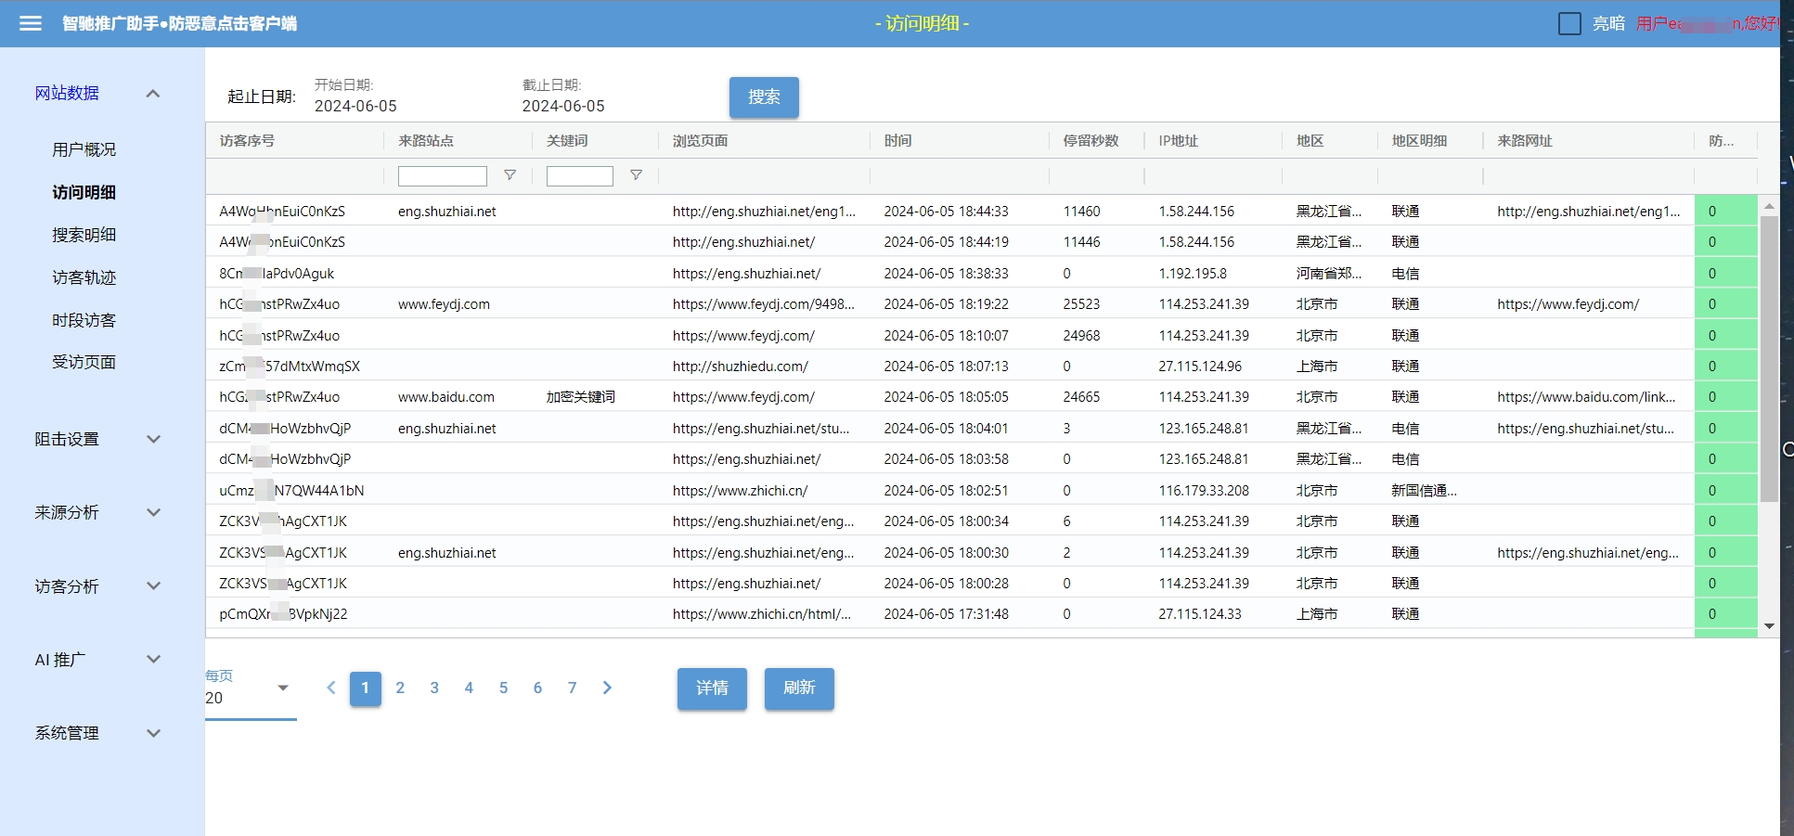Go to page 4

click(469, 688)
